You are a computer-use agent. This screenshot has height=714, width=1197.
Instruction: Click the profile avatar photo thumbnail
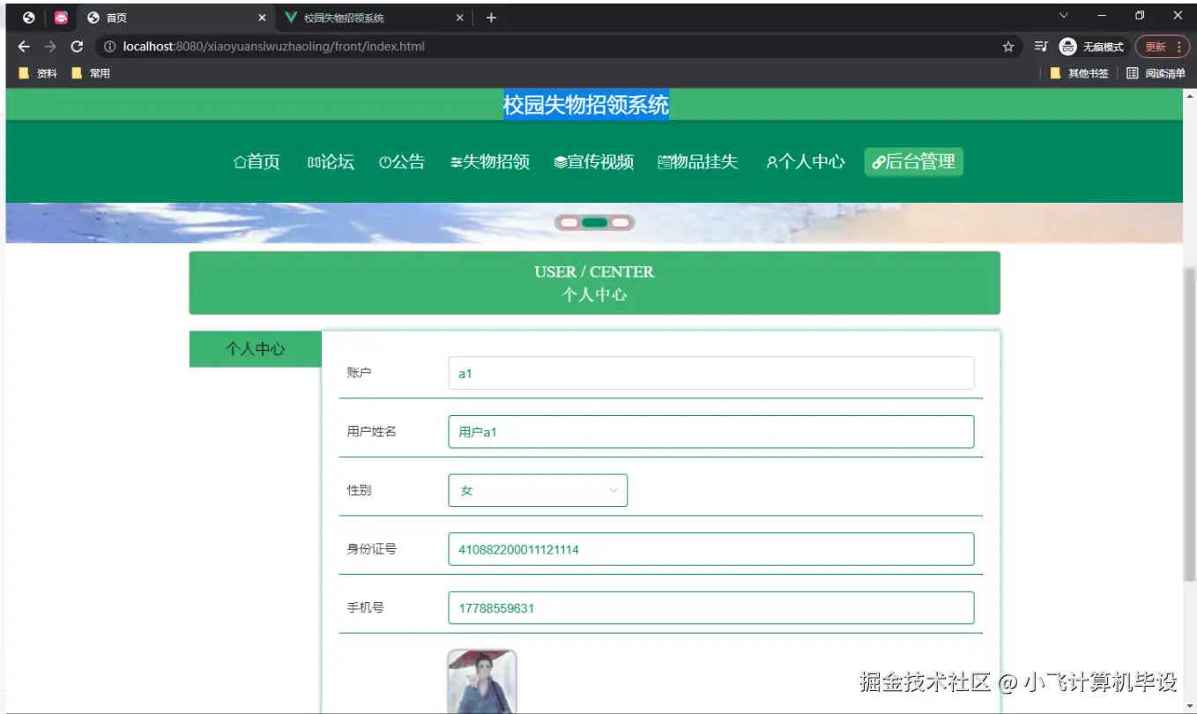pyautogui.click(x=481, y=681)
